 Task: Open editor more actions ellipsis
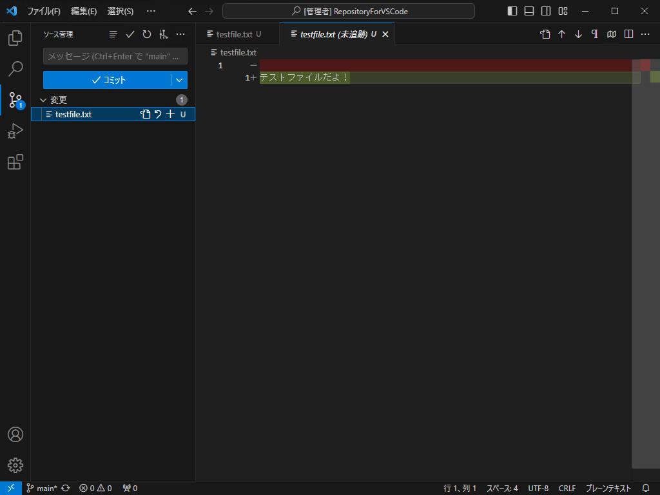645,34
